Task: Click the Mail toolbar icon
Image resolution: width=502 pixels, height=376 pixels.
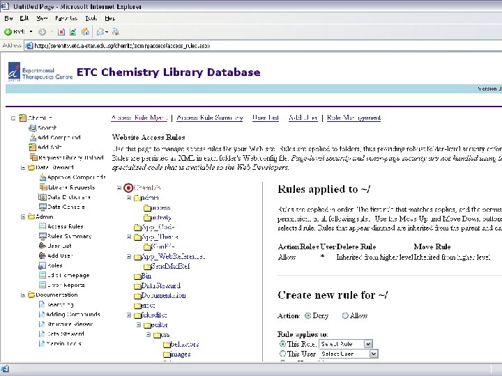Action: coord(100,31)
